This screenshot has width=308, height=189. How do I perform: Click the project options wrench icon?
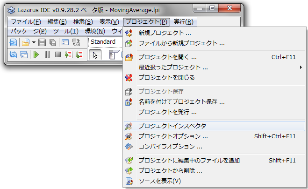tap(129, 136)
